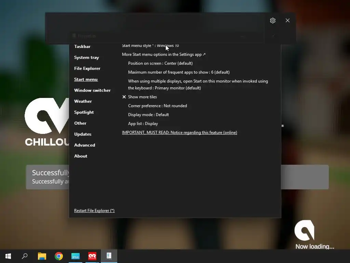350x263 pixels.
Task: Open the overlay settings gear icon
Action: pyautogui.click(x=272, y=21)
